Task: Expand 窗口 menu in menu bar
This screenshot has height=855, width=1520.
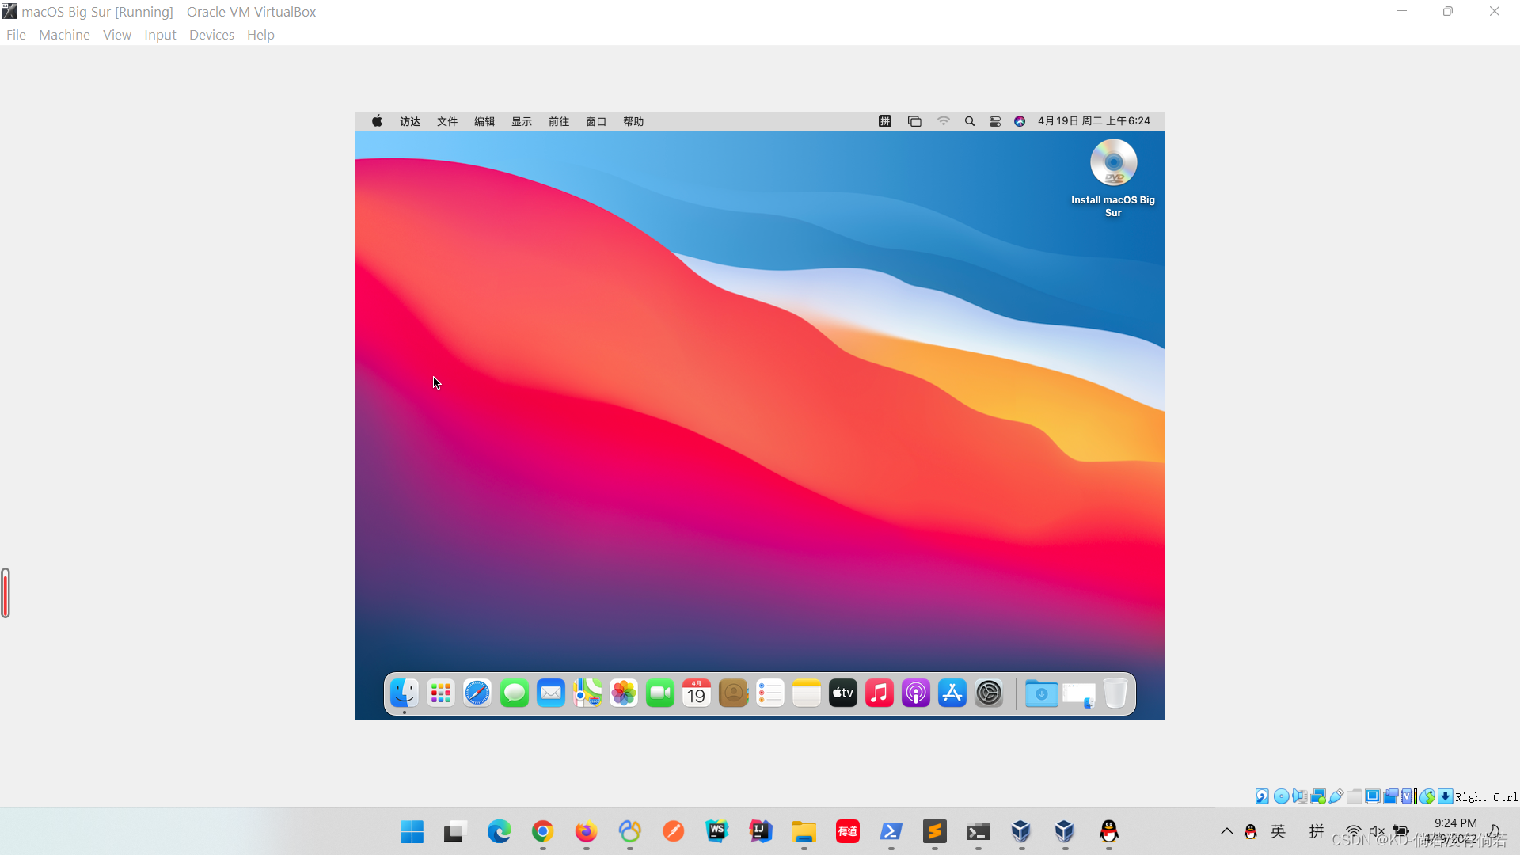Action: pos(595,120)
